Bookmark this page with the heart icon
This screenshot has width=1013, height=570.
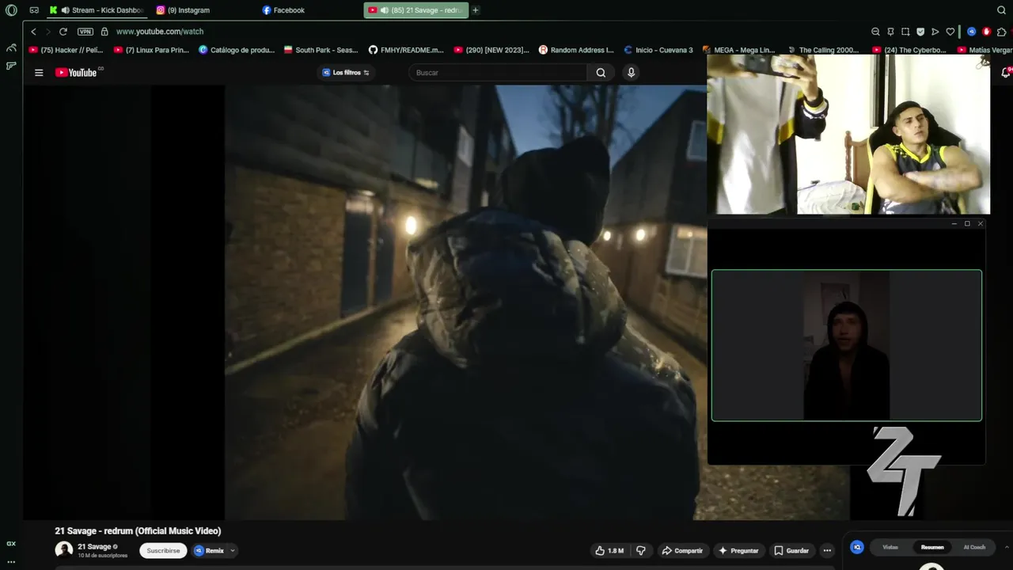pyautogui.click(x=950, y=32)
